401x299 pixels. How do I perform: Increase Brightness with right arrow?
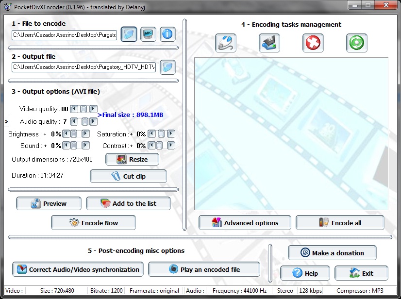click(x=85, y=133)
